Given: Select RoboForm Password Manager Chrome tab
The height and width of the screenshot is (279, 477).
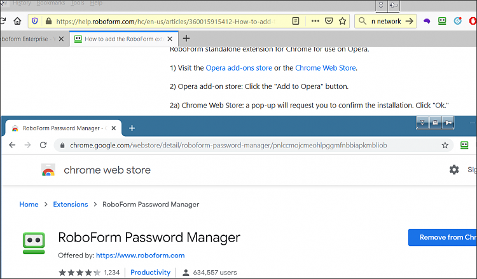Looking at the screenshot, I should pos(63,128).
